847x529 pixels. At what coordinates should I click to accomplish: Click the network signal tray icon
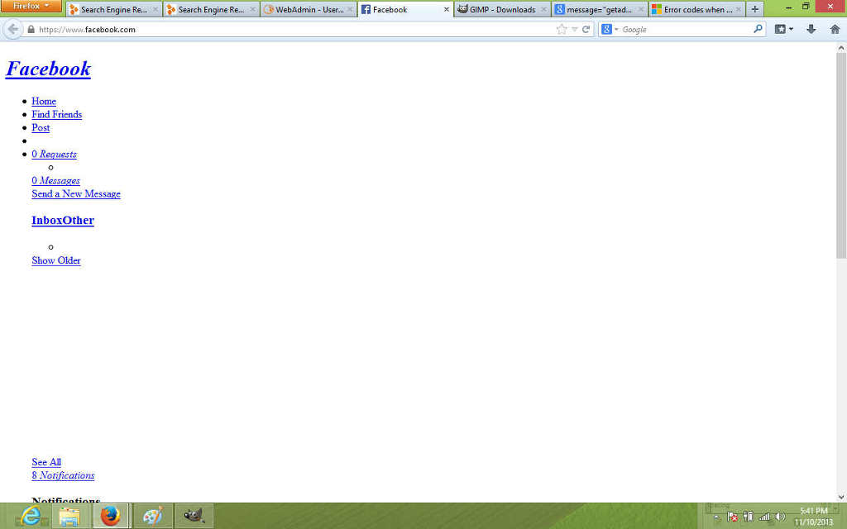click(x=764, y=517)
